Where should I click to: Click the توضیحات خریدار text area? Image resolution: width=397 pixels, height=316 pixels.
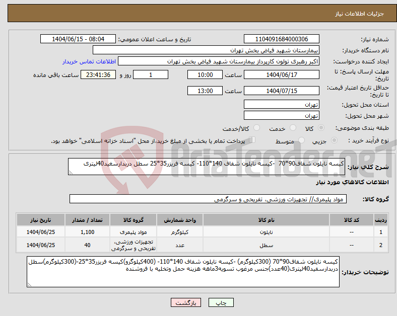tap(183, 272)
